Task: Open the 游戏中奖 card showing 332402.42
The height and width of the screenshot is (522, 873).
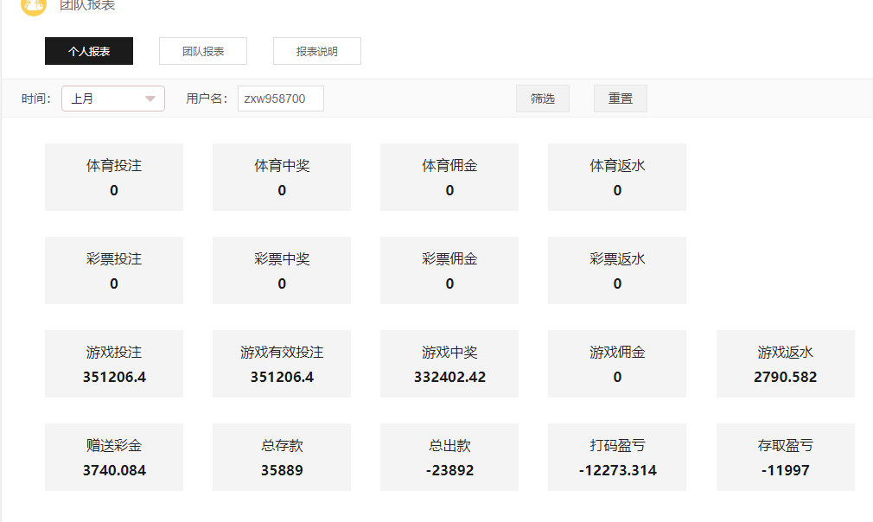Action: click(449, 364)
